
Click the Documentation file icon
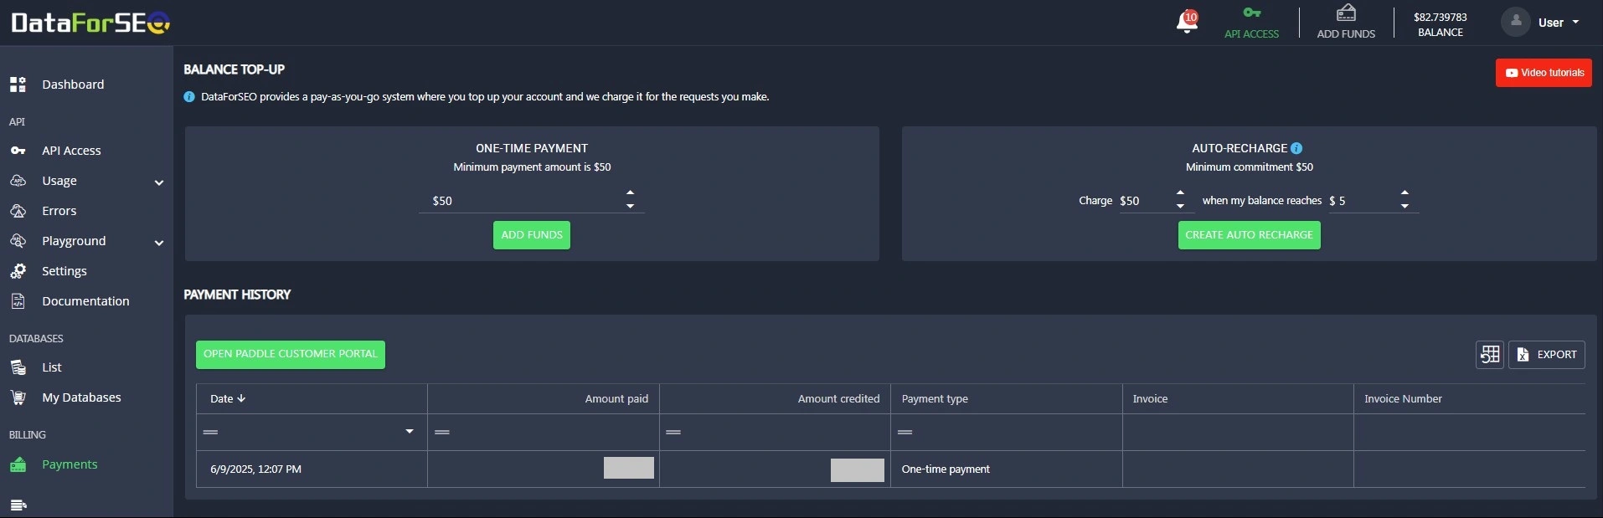pos(18,301)
